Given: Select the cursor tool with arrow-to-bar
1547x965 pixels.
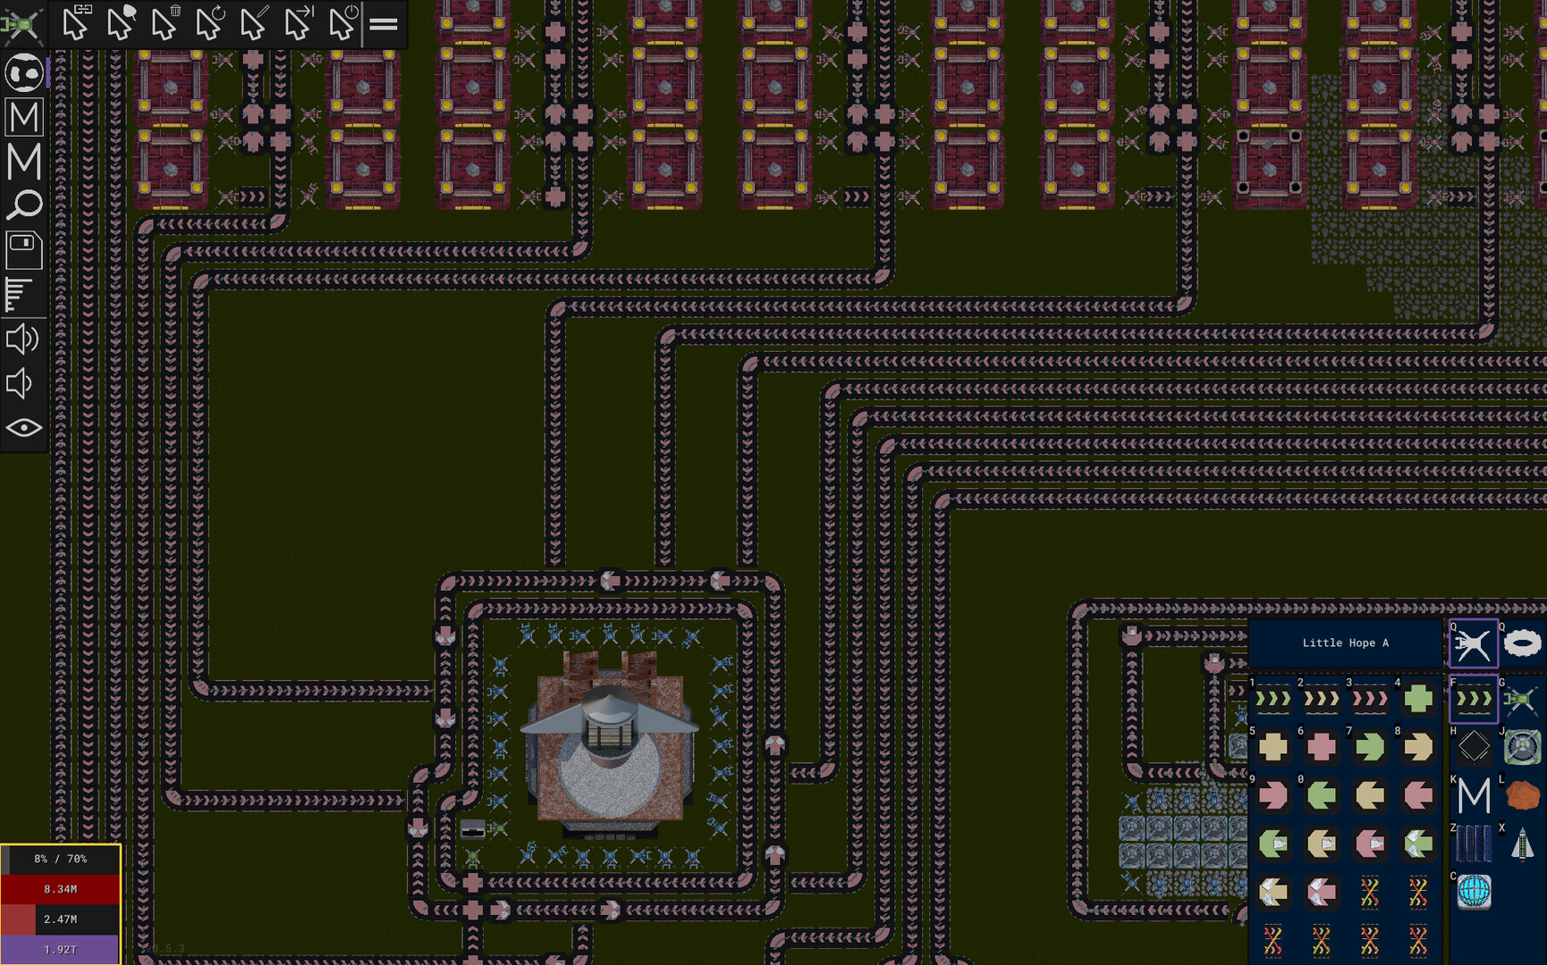Looking at the screenshot, I should click(299, 23).
